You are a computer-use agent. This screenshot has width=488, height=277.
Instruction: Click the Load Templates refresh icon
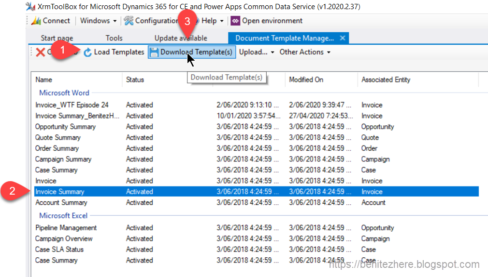pos(88,52)
